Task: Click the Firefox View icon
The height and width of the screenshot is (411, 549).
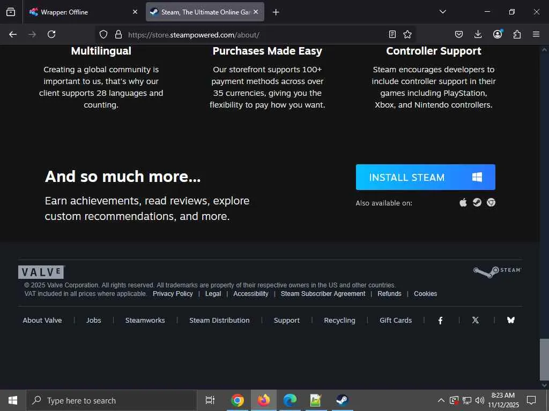Action: 11,12
